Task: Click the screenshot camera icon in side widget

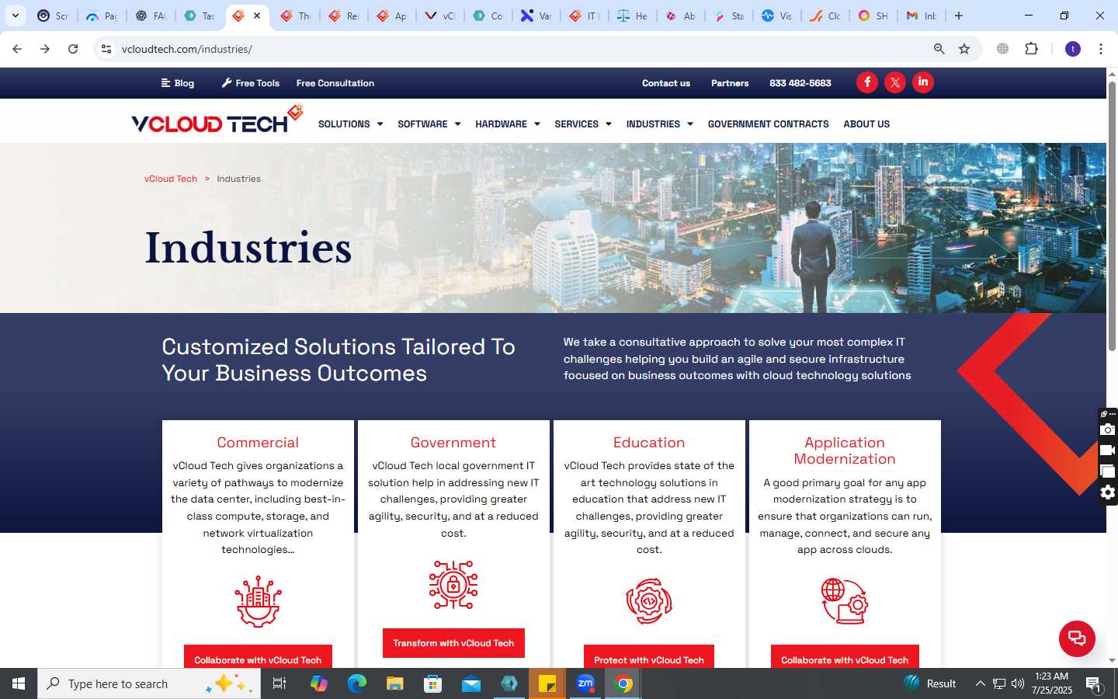Action: click(x=1108, y=429)
